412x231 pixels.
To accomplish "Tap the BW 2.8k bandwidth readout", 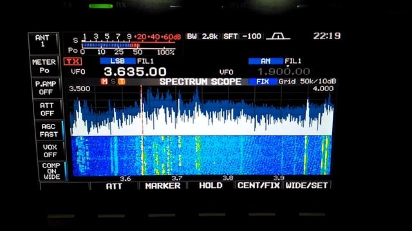I will 202,37.
